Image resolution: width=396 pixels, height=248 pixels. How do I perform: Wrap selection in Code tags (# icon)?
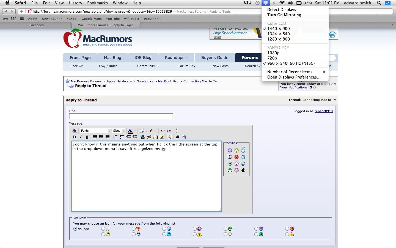[x=177, y=137]
